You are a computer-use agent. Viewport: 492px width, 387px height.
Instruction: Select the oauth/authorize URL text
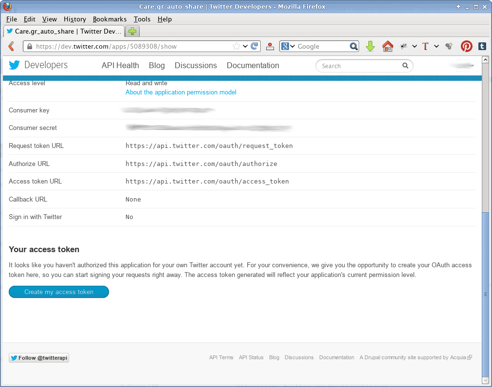point(201,164)
